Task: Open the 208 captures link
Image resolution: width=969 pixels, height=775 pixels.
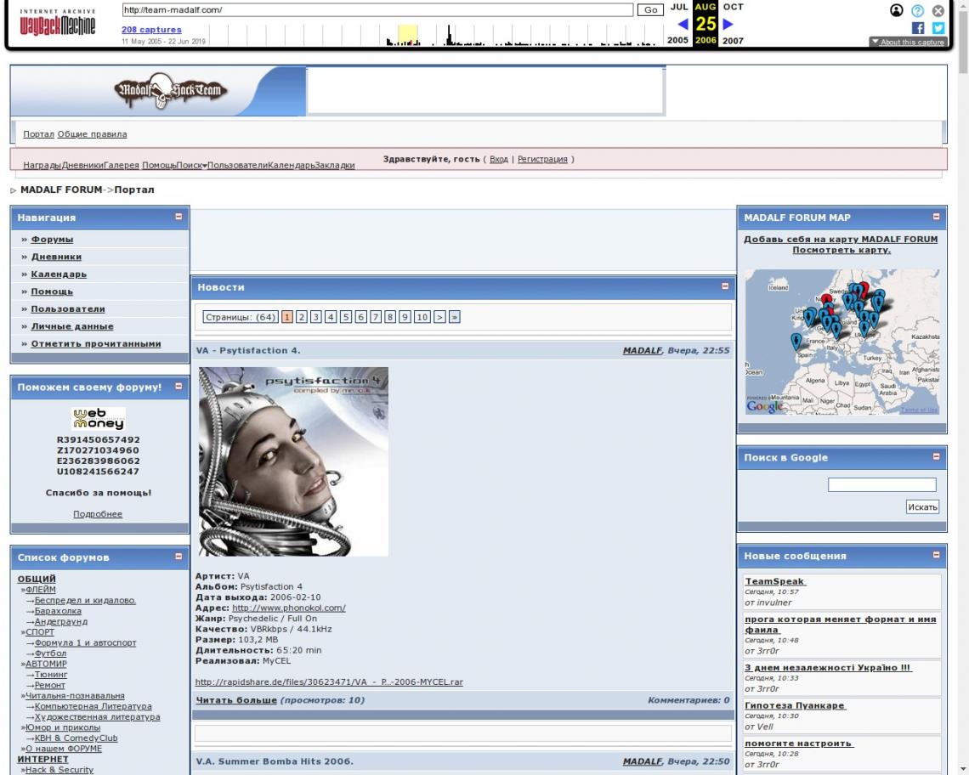Action: coord(151,30)
